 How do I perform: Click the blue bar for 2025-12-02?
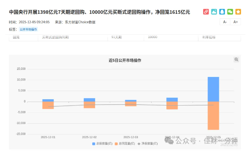pyautogui.click(x=89, y=100)
